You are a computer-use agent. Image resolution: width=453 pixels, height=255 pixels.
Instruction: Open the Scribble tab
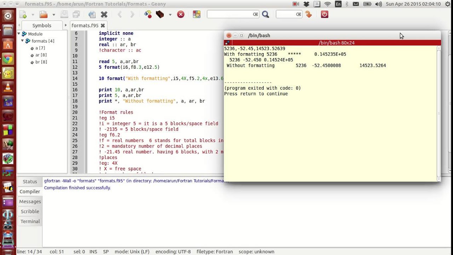(30, 211)
